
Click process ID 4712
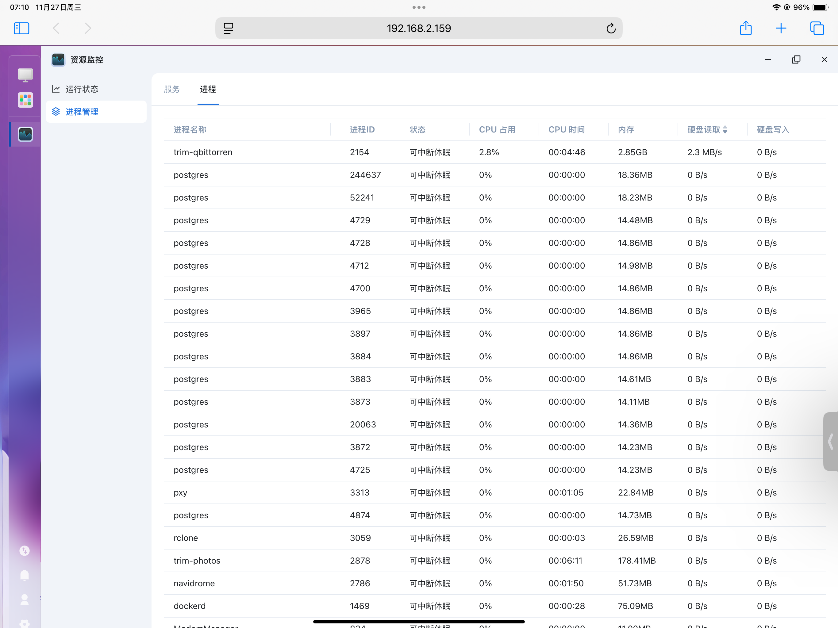[359, 266]
